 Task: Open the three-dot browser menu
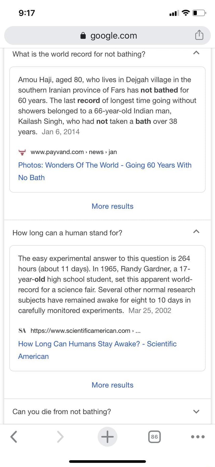[x=197, y=437]
